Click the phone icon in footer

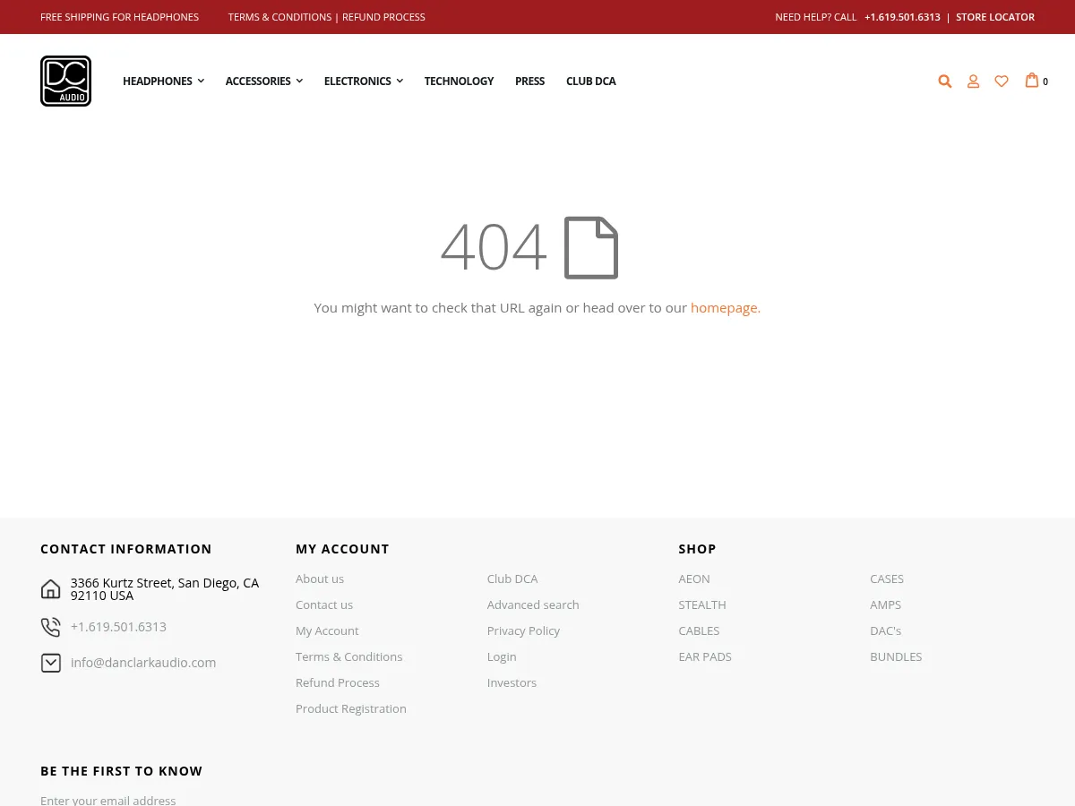click(x=51, y=627)
